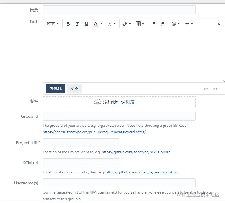The height and width of the screenshot is (203, 225).
Task: Open github.com/sonatype/nexus-public example link
Action: tap(136, 152)
